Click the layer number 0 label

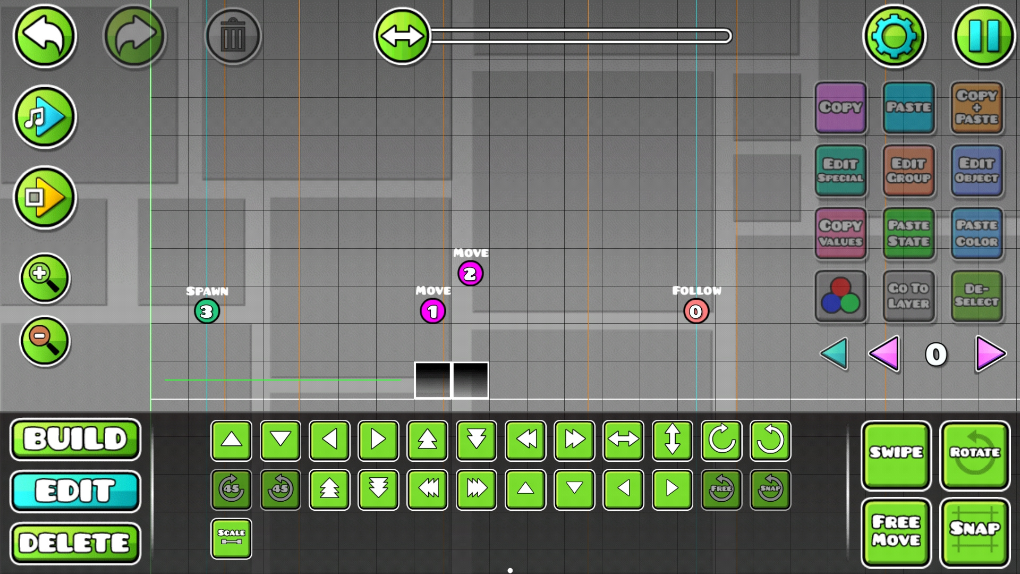coord(936,354)
